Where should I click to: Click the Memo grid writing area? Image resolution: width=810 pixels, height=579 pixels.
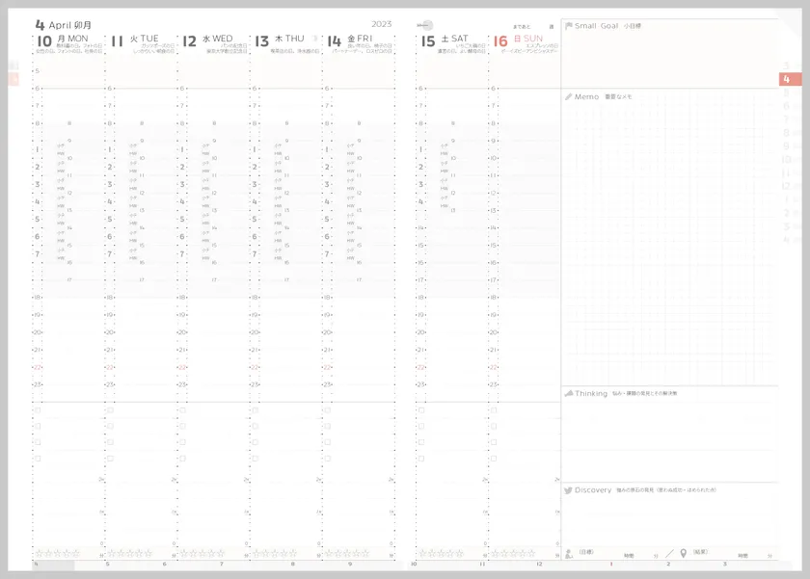tap(669, 241)
